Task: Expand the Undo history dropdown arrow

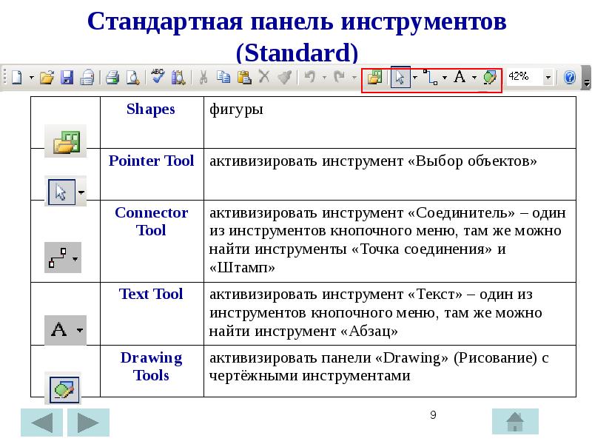Action: pyautogui.click(x=324, y=78)
